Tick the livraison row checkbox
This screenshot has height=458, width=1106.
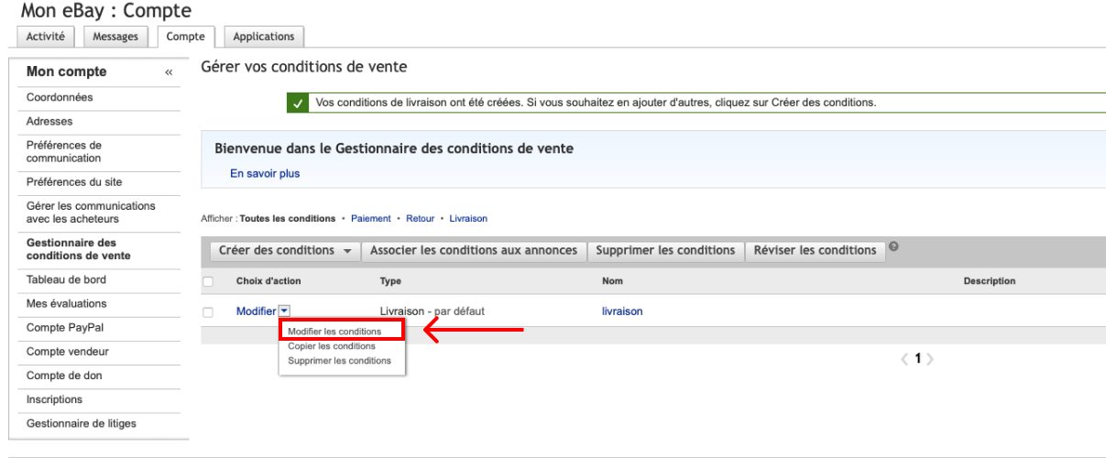(208, 311)
